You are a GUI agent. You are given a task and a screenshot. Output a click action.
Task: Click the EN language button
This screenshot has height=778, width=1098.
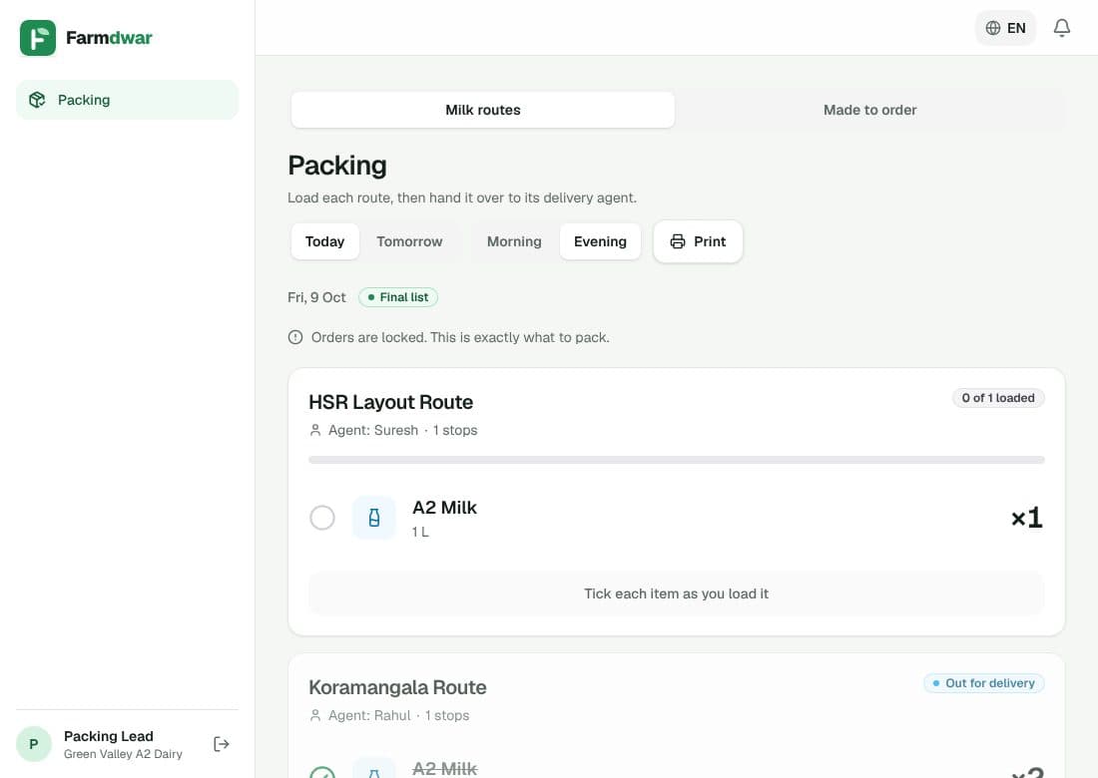click(1005, 28)
